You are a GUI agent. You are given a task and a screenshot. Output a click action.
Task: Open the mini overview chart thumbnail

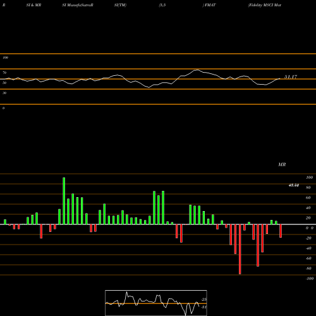pyautogui.click(x=156, y=303)
